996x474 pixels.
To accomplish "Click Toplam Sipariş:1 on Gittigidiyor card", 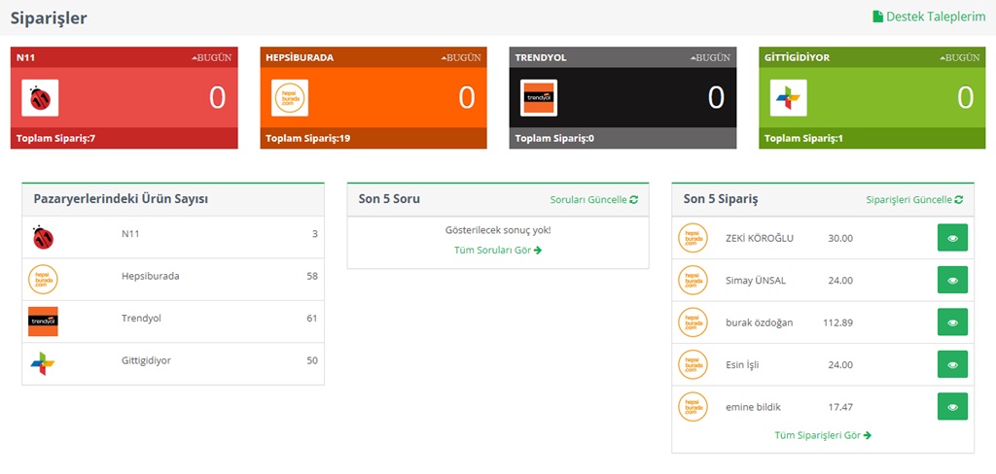I will [803, 138].
